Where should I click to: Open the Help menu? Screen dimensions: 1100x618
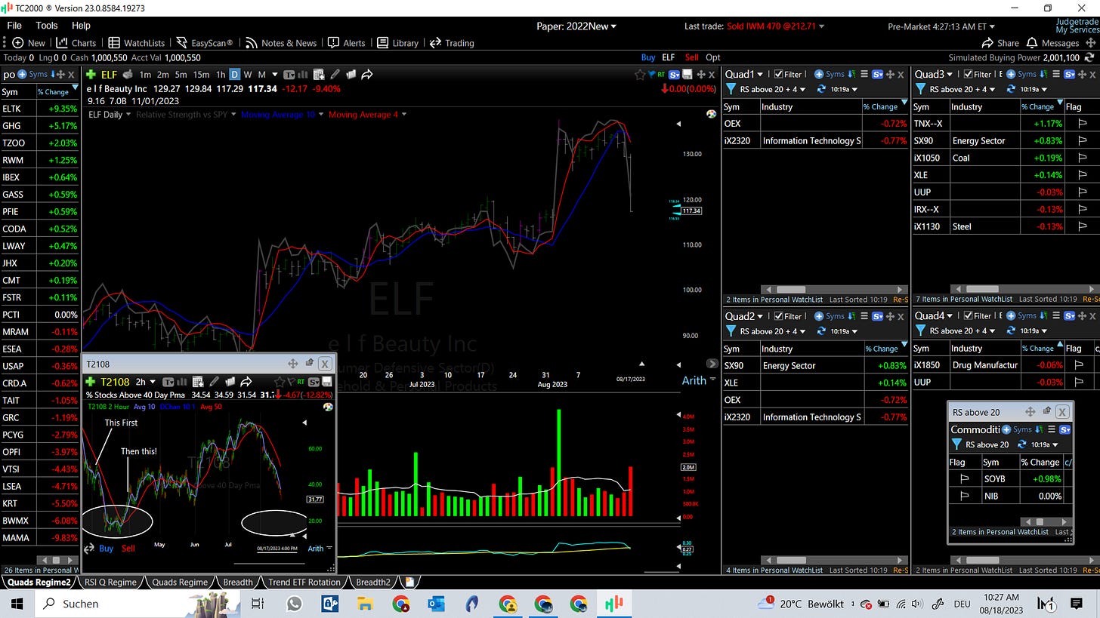81,25
